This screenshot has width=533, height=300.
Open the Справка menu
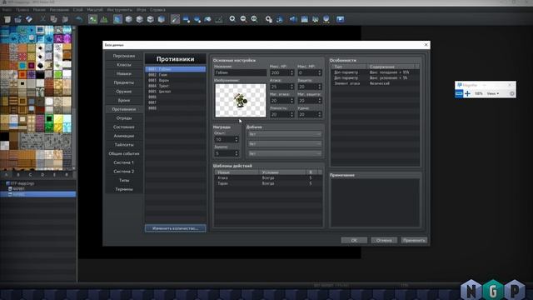[157, 10]
